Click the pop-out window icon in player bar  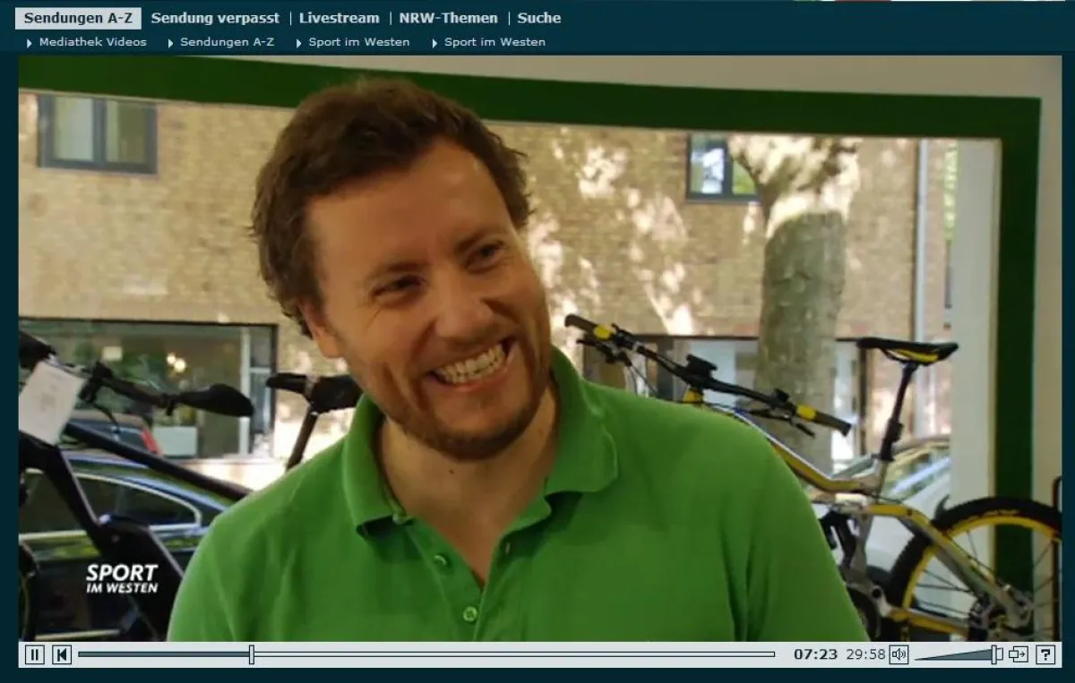1018,654
